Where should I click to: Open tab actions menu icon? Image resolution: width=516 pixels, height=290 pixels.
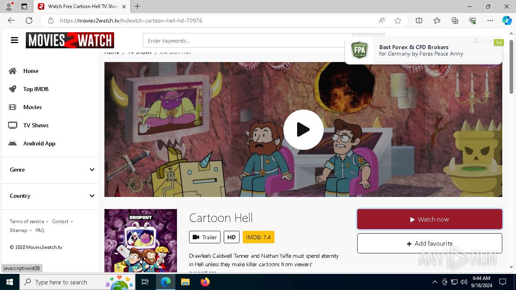(x=24, y=6)
